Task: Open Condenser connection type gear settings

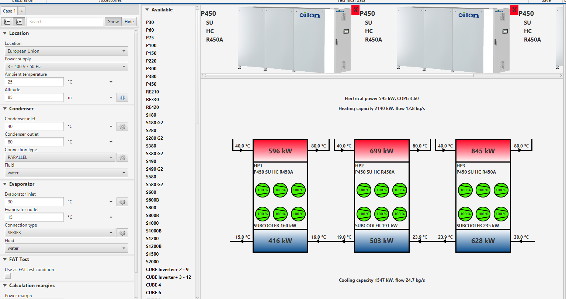Action: coord(122,157)
